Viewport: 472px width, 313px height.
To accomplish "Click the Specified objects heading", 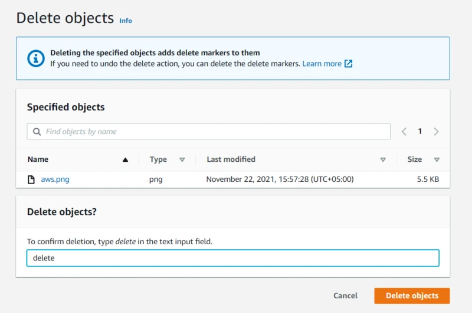I will [x=66, y=107].
